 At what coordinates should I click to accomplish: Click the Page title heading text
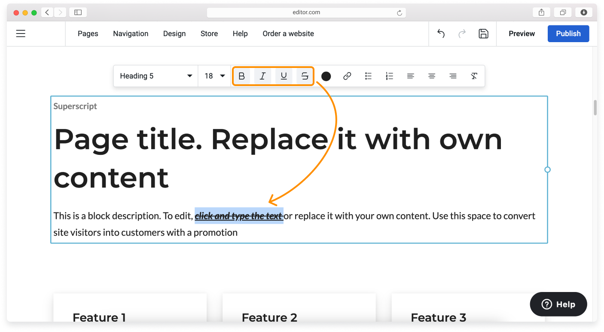[x=278, y=158]
